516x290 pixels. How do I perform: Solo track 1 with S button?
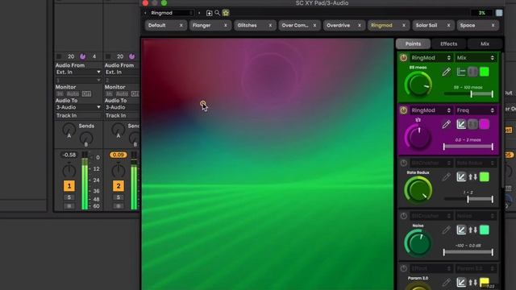click(x=69, y=197)
